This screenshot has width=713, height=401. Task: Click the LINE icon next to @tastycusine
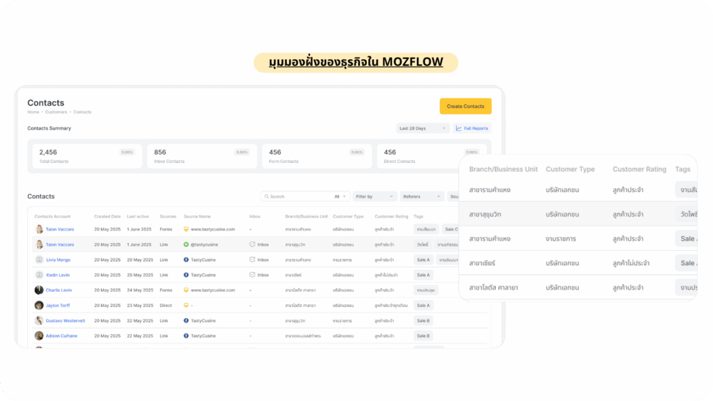[186, 244]
